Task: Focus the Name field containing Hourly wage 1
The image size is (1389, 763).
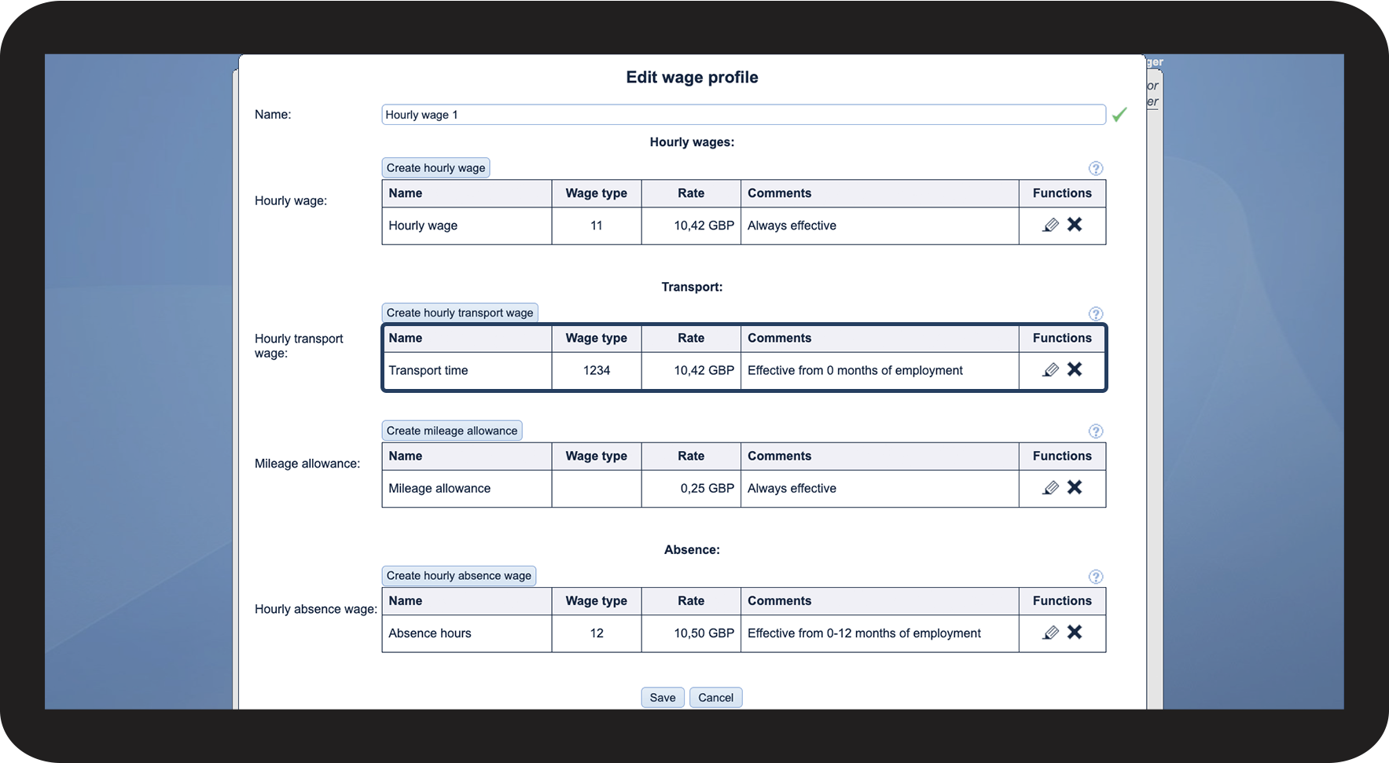Action: click(x=744, y=115)
